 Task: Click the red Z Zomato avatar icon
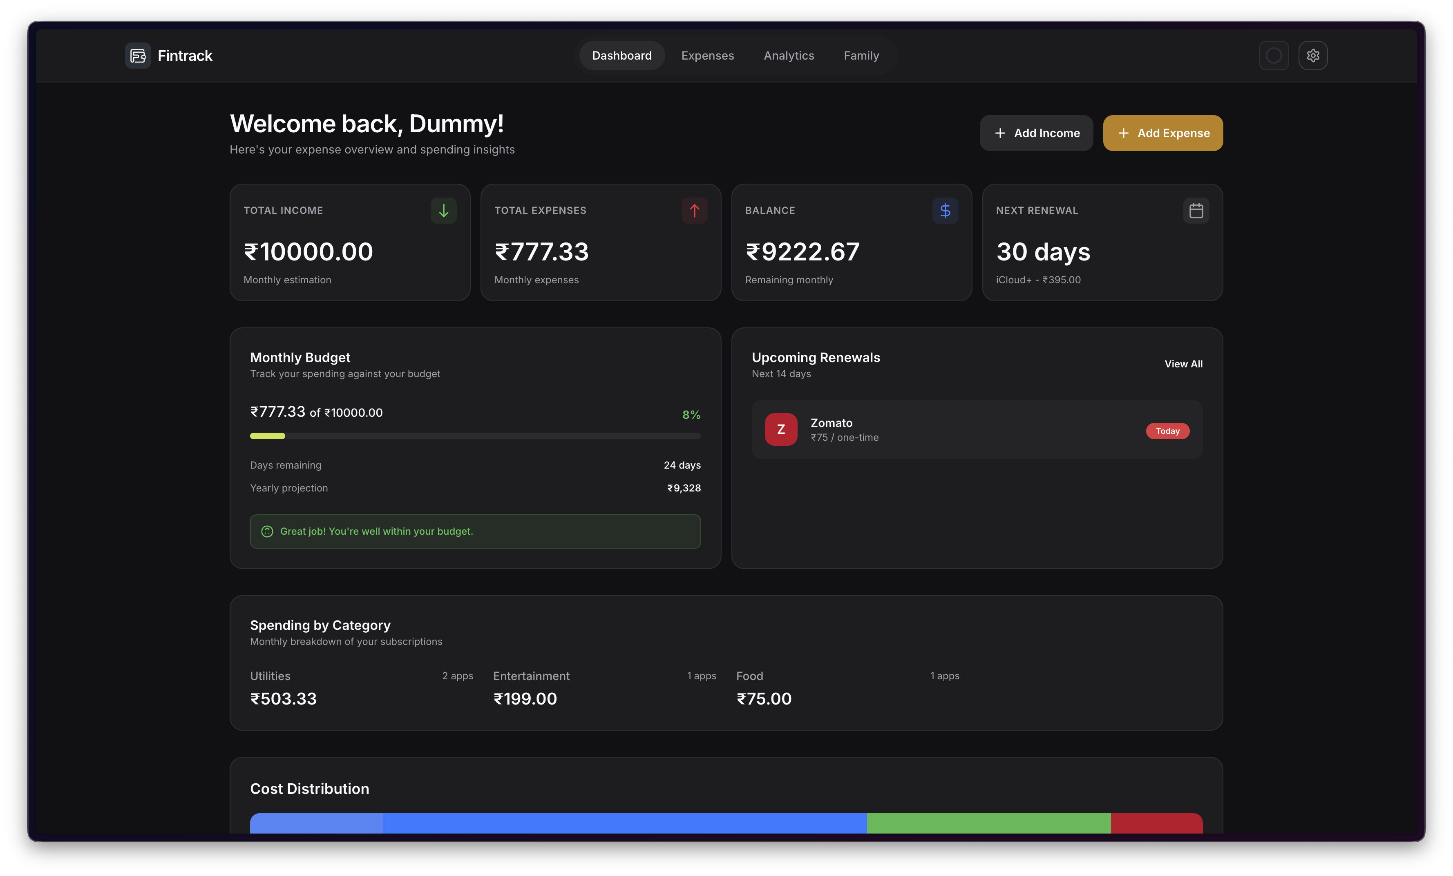tap(781, 429)
